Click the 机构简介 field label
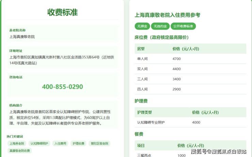This screenshot has height=157, width=252. [x=16, y=105]
